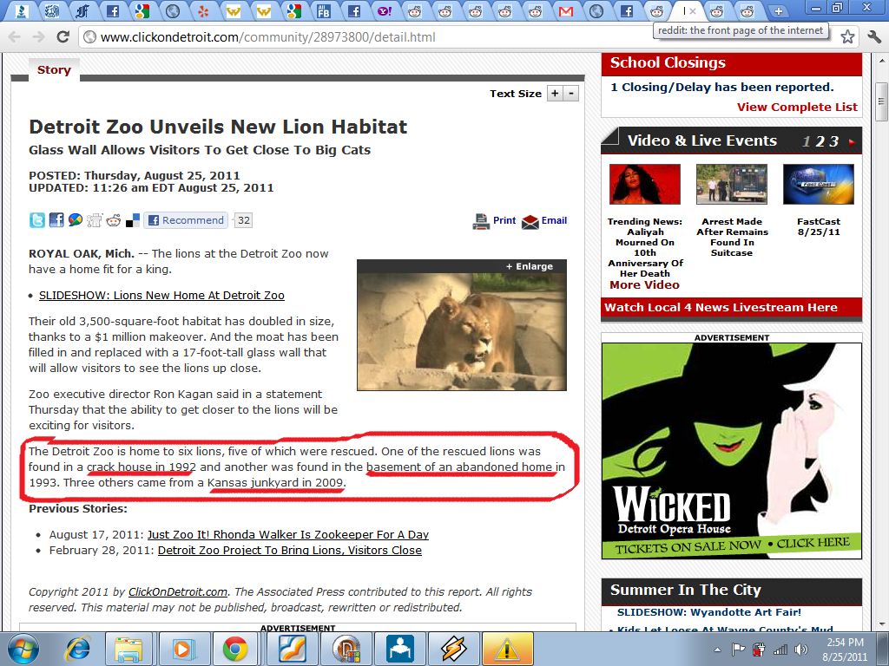Viewport: 889px width, 666px height.
Task: Go to video page 2
Action: click(820, 141)
